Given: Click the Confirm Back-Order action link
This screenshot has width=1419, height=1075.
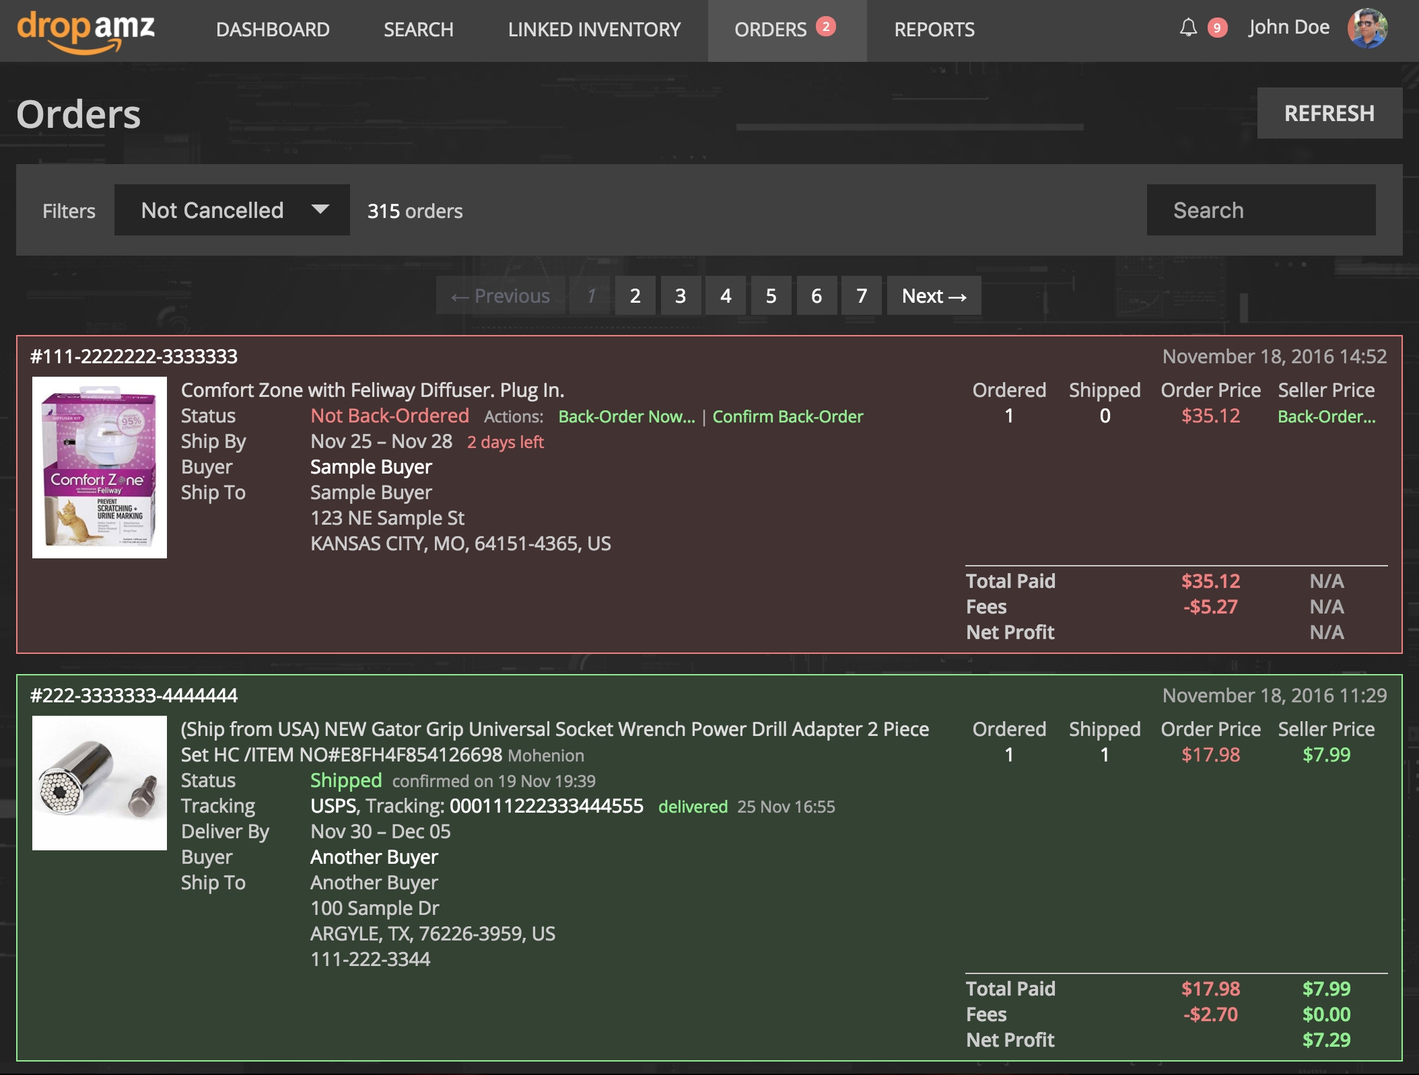Looking at the screenshot, I should pyautogui.click(x=788, y=416).
